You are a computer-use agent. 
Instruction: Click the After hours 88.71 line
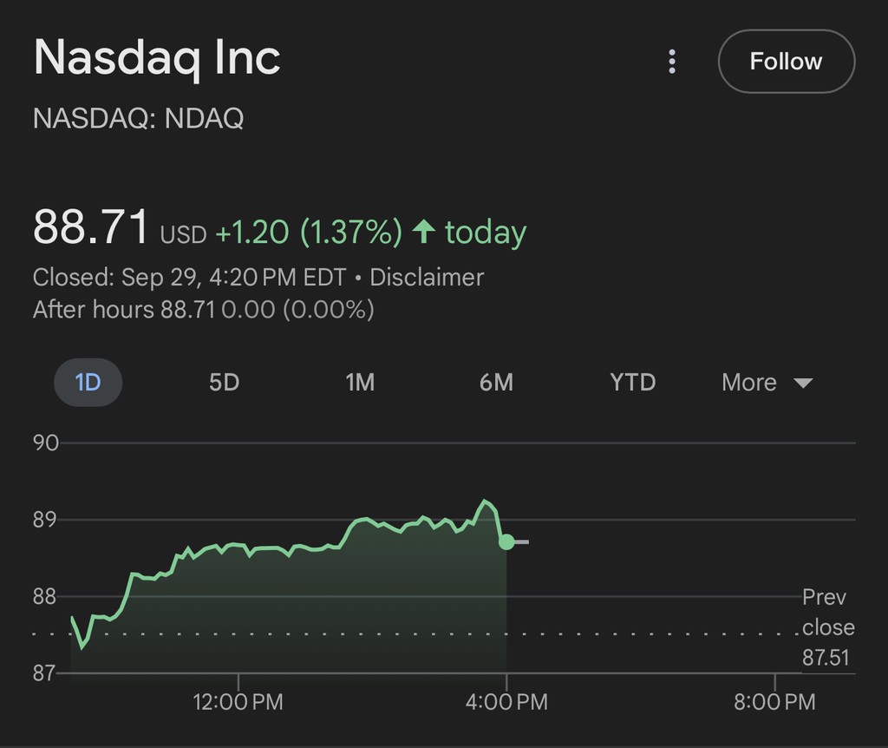(x=203, y=310)
